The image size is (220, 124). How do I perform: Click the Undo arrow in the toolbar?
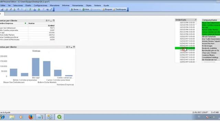18,9
